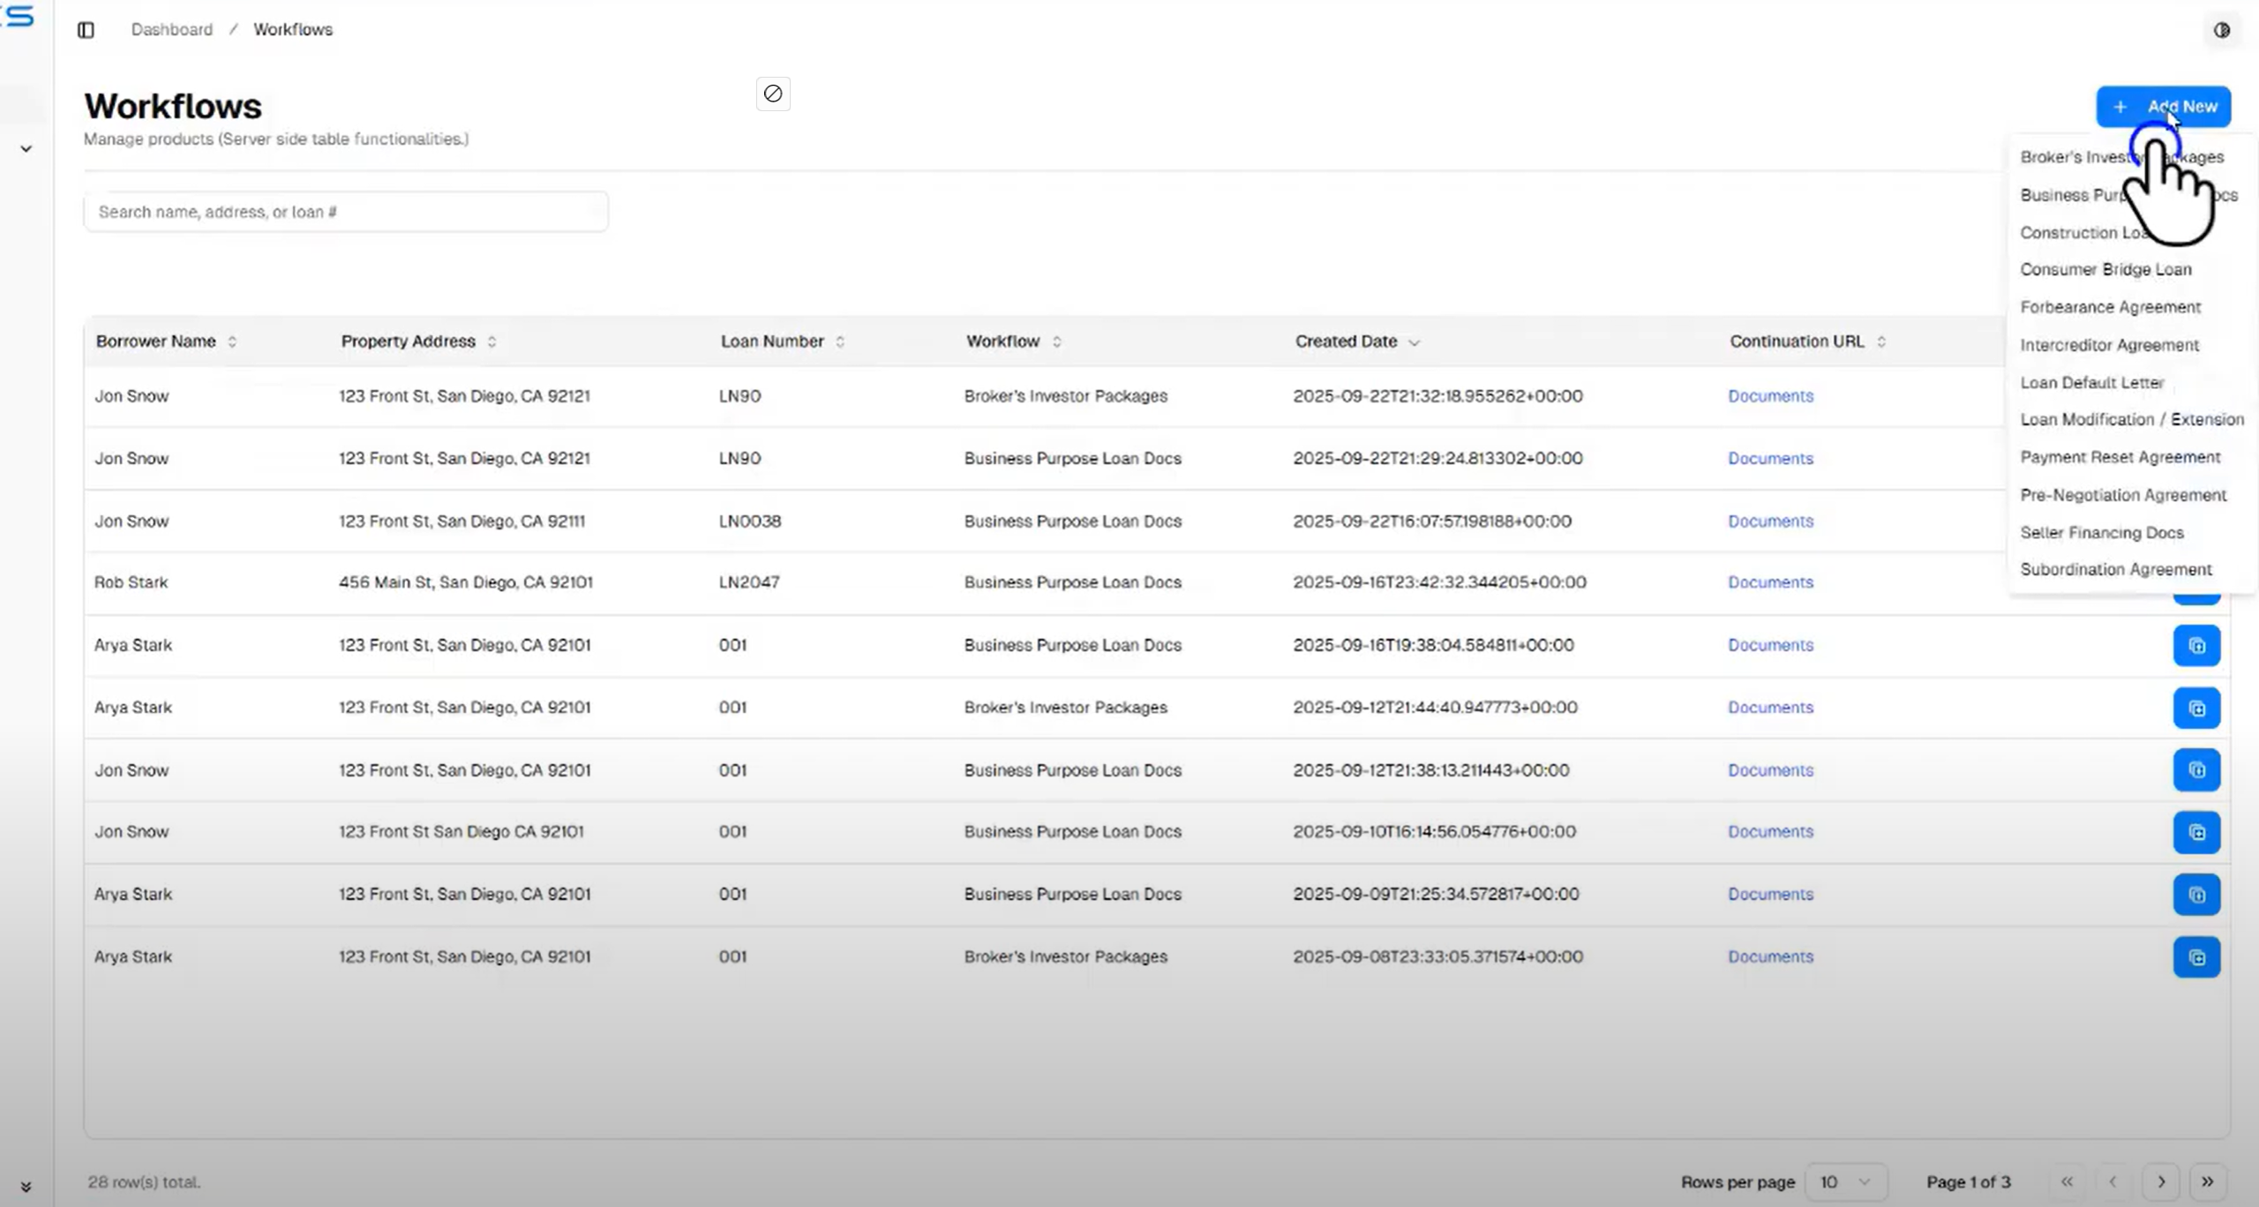Toggle sorting on the Loan Number column
This screenshot has width=2259, height=1207.
pyautogui.click(x=839, y=341)
